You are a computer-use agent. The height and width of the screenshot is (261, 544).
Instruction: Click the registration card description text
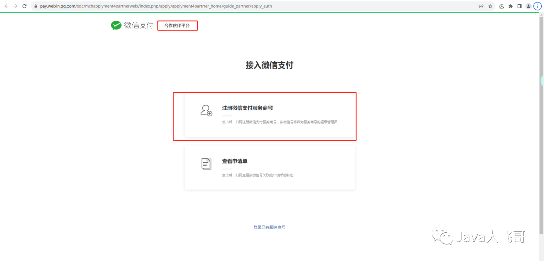[x=280, y=122]
